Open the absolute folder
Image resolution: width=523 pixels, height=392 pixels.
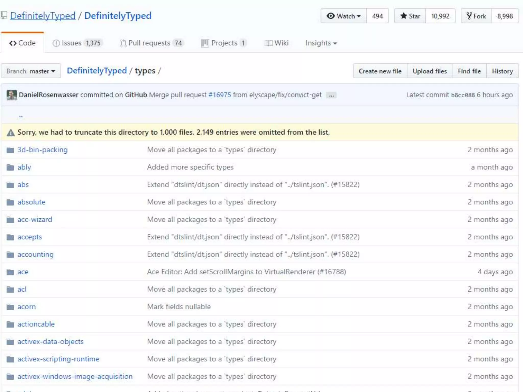click(x=31, y=202)
